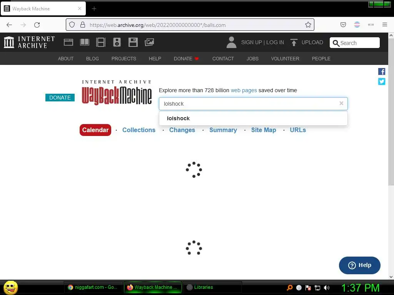The height and width of the screenshot is (295, 394).
Task: Switch to the Collections tab
Action: [x=139, y=130]
